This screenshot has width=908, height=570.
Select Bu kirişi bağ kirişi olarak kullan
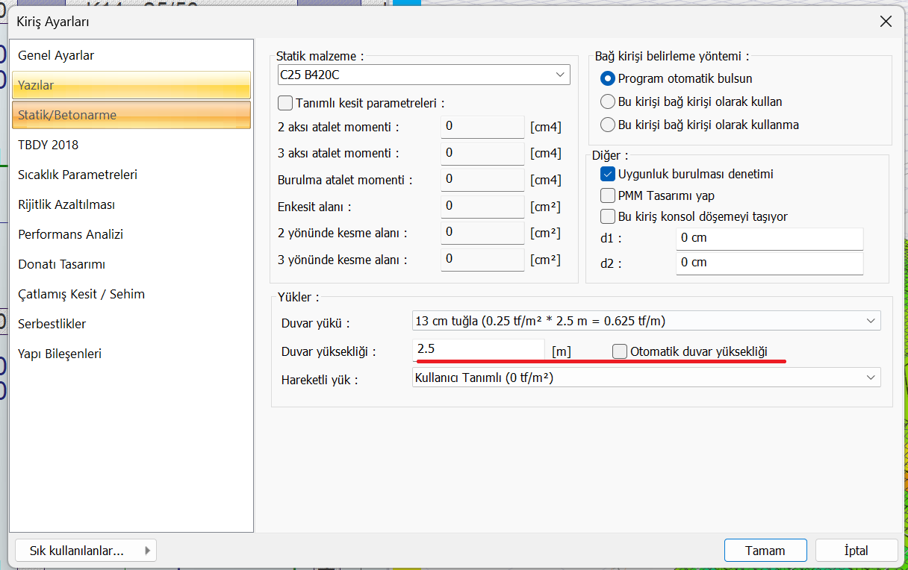coord(608,101)
